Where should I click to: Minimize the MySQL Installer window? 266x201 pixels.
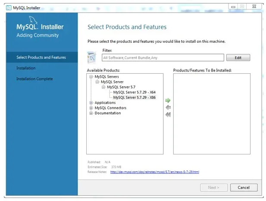click(x=233, y=6)
